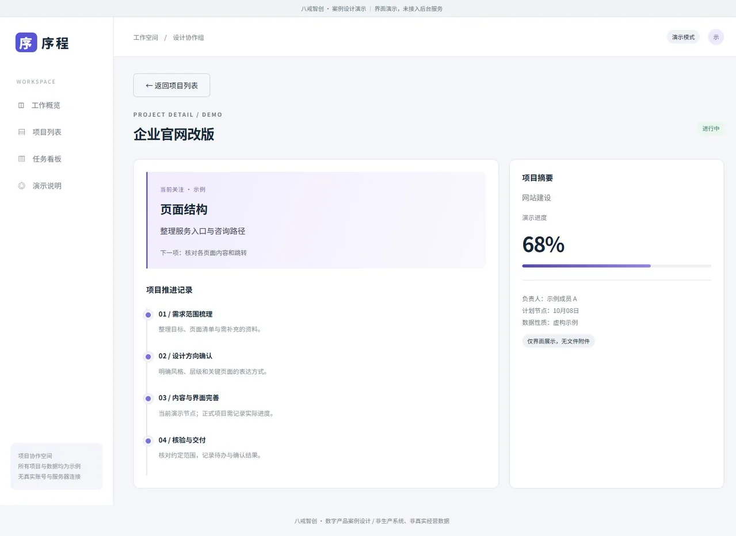Click the 仅界面展示，无文件附件 tag
736x536 pixels.
point(558,341)
